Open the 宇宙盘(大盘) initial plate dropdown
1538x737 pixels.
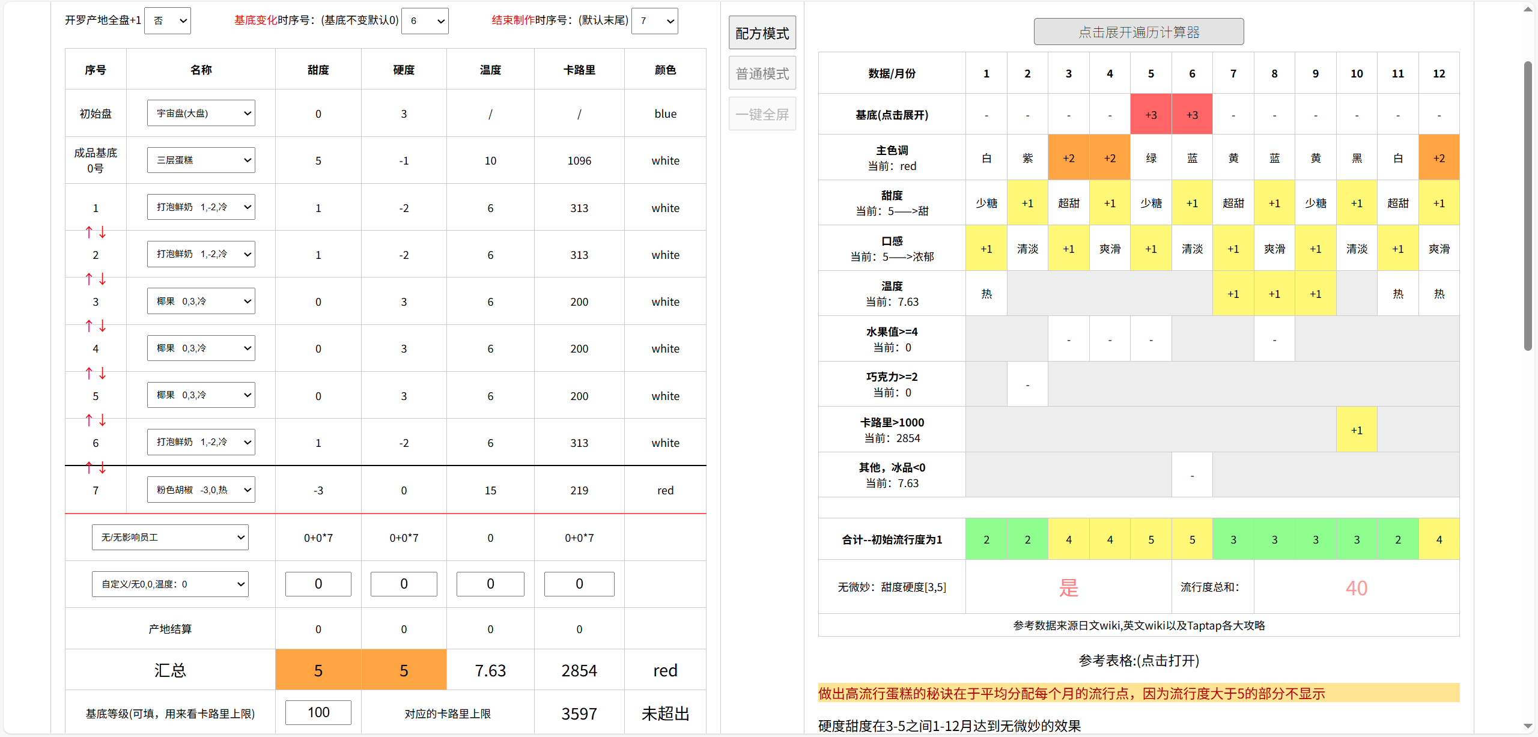click(201, 113)
